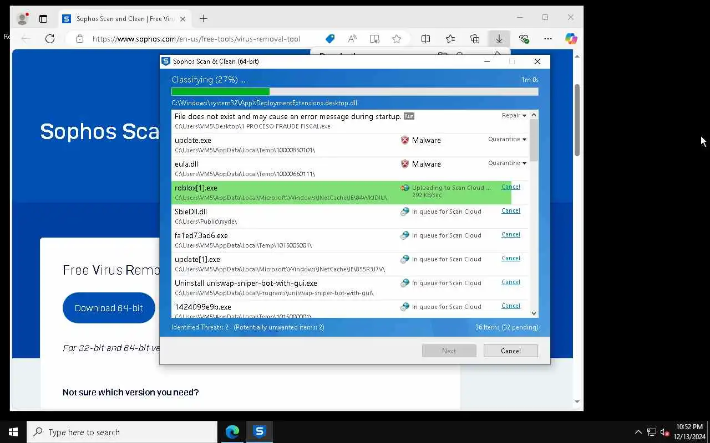
Task: Open Copilot sidebar icon
Action: pos(571,39)
